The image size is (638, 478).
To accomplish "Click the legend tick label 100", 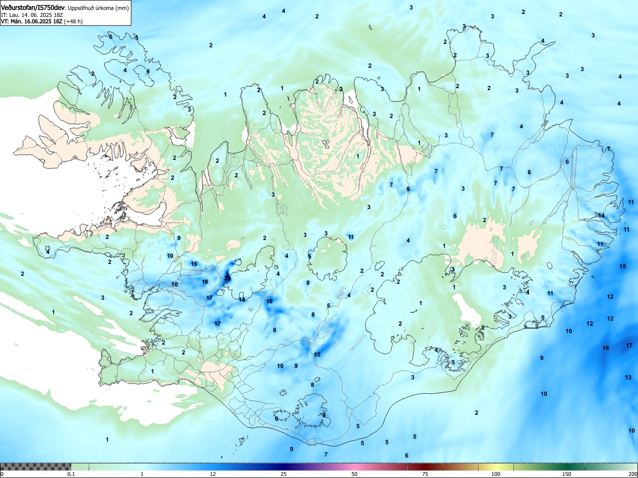I will (496, 474).
